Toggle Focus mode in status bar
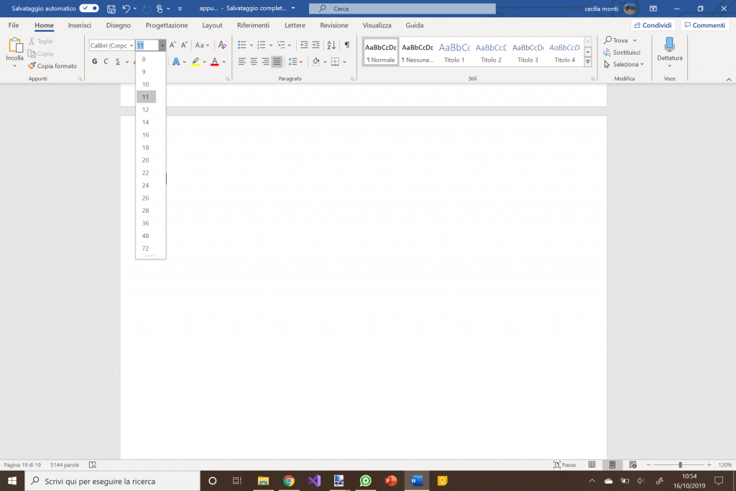Viewport: 736px width, 491px height. [x=565, y=464]
